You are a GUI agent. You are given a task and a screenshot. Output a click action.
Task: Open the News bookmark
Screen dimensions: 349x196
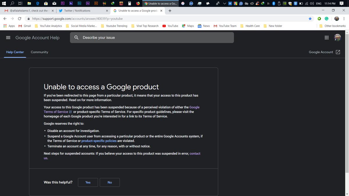click(204, 26)
